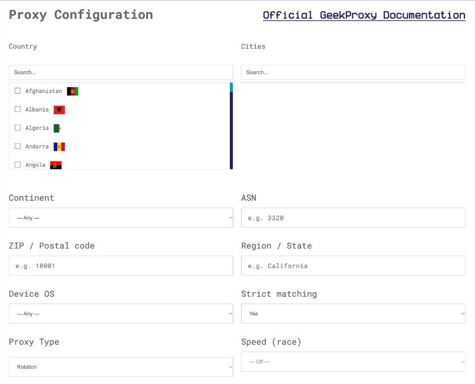This screenshot has width=475, height=384.
Task: Focus the Region / State field
Action: tap(353, 266)
